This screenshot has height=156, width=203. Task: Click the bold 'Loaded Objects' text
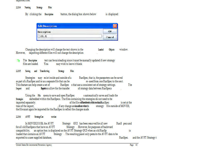(106, 50)
